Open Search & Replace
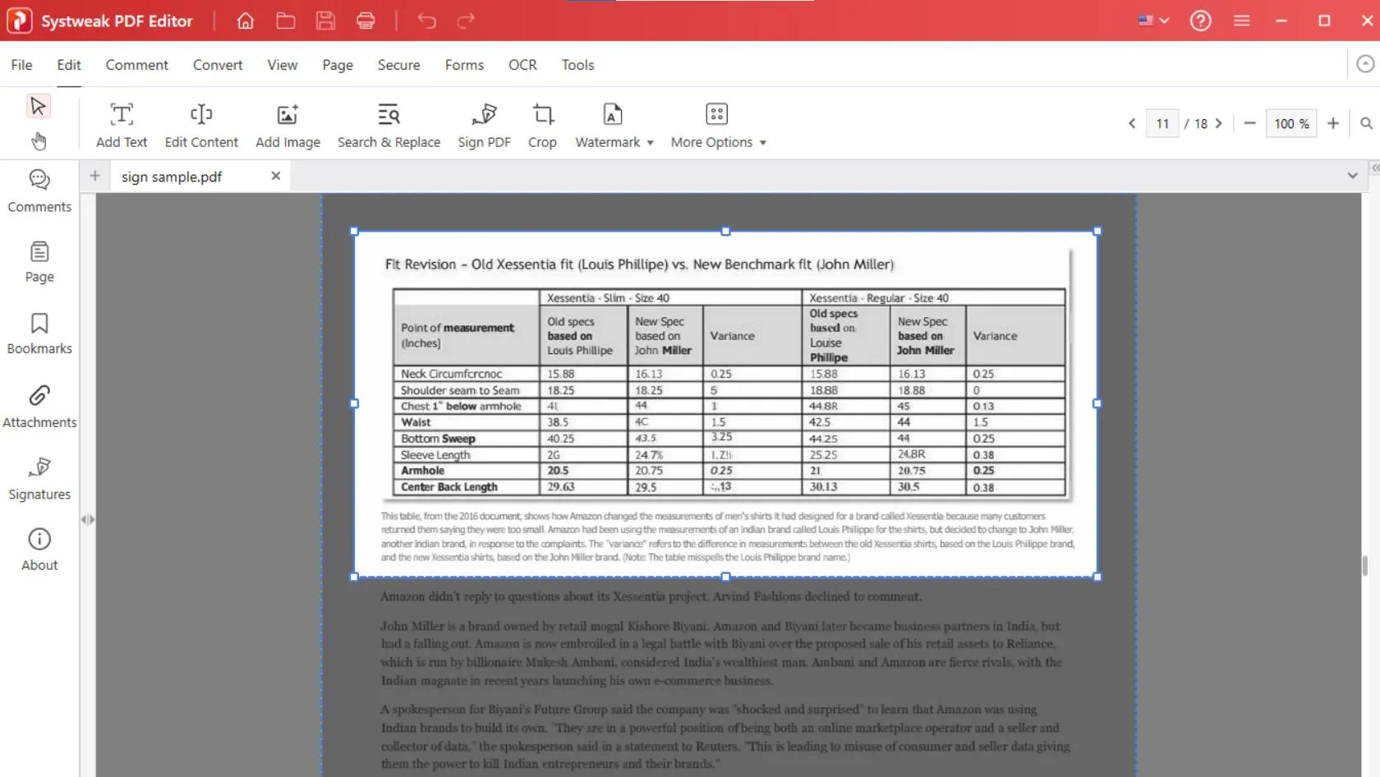This screenshot has width=1380, height=777. [389, 125]
